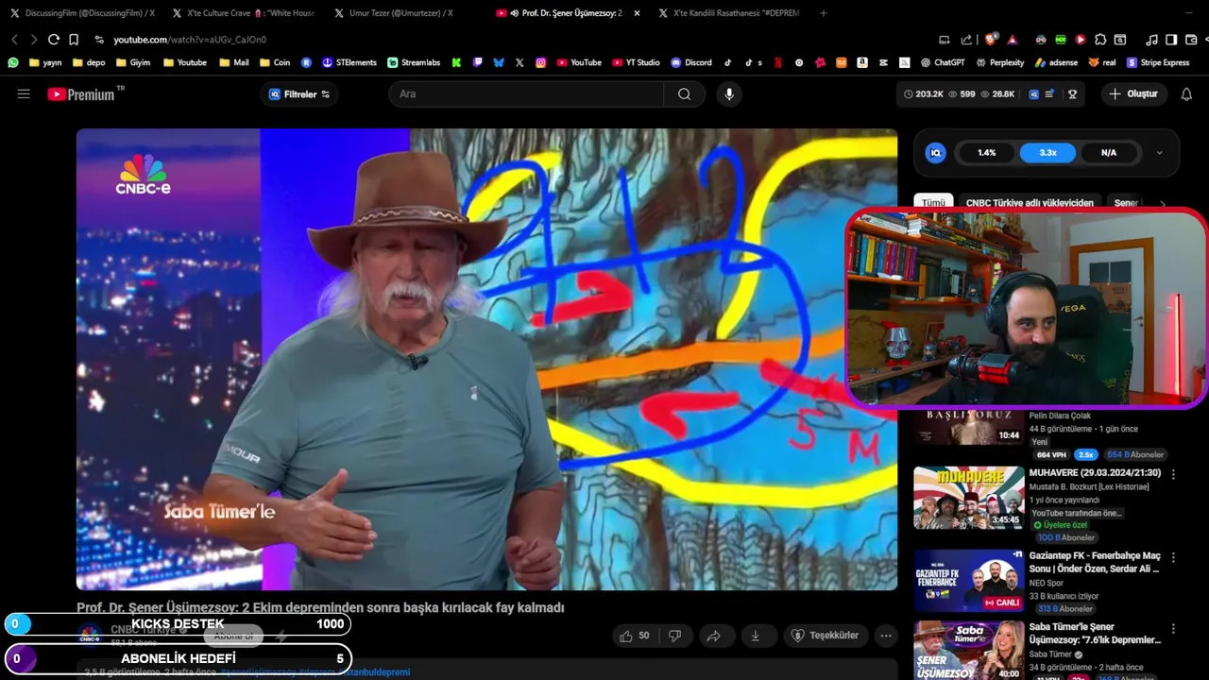This screenshot has height=680, width=1209.
Task: Open options for MUHAVERE video
Action: 1173,474
